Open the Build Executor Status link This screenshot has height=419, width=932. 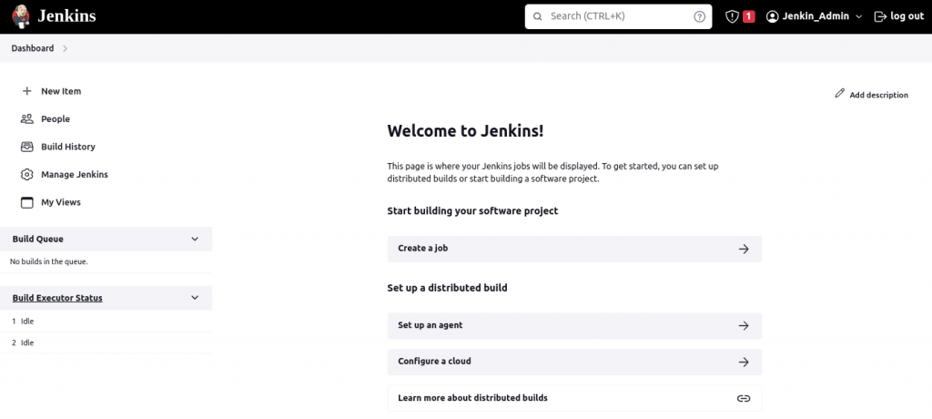57,298
